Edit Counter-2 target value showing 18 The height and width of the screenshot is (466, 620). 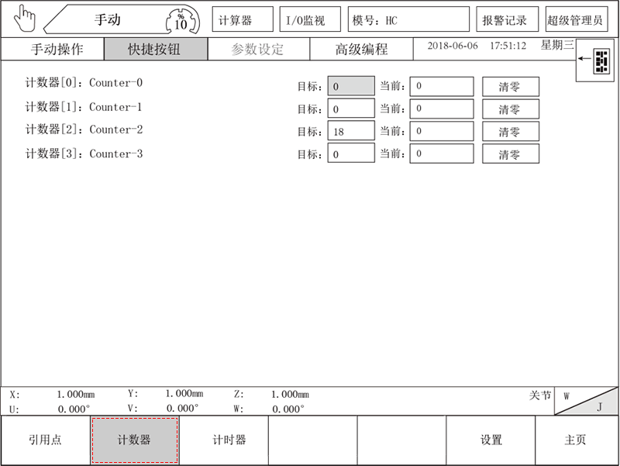tap(350, 130)
